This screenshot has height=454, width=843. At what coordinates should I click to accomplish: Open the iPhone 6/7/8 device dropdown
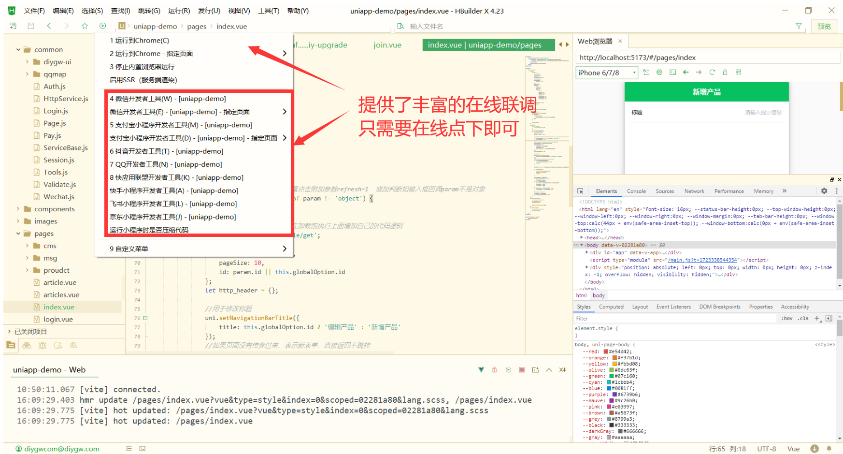[x=607, y=73]
